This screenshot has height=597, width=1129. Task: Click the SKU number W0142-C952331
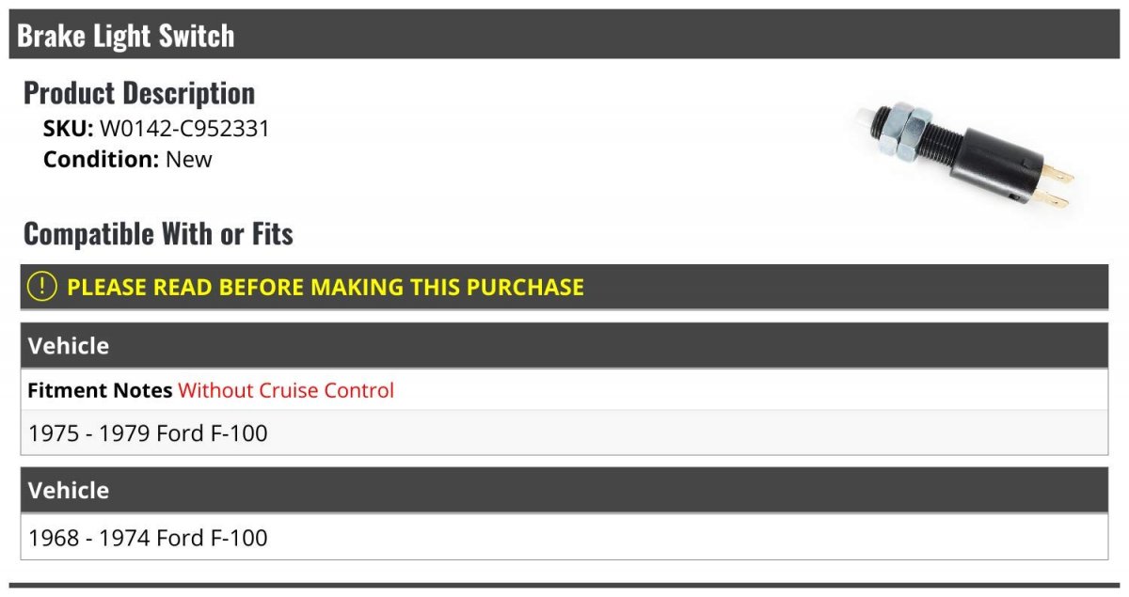pos(184,129)
